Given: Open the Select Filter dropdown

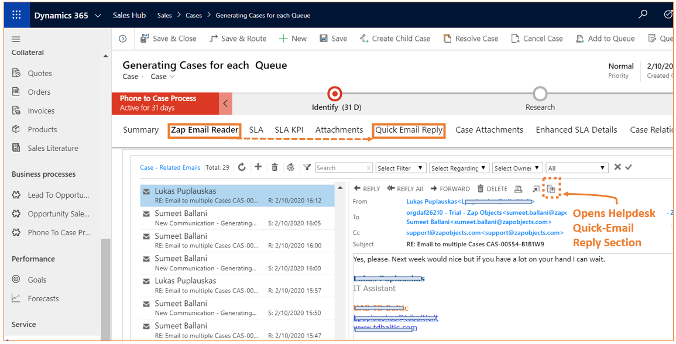Looking at the screenshot, I should tap(401, 168).
